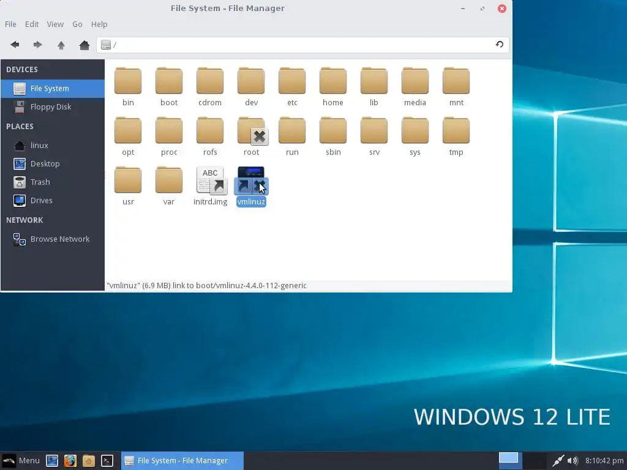Open the bin folder
This screenshot has height=470, width=627.
point(128,87)
